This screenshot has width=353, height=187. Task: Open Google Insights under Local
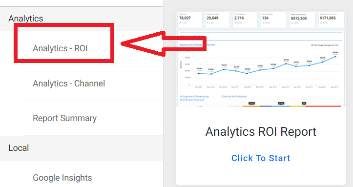62,178
